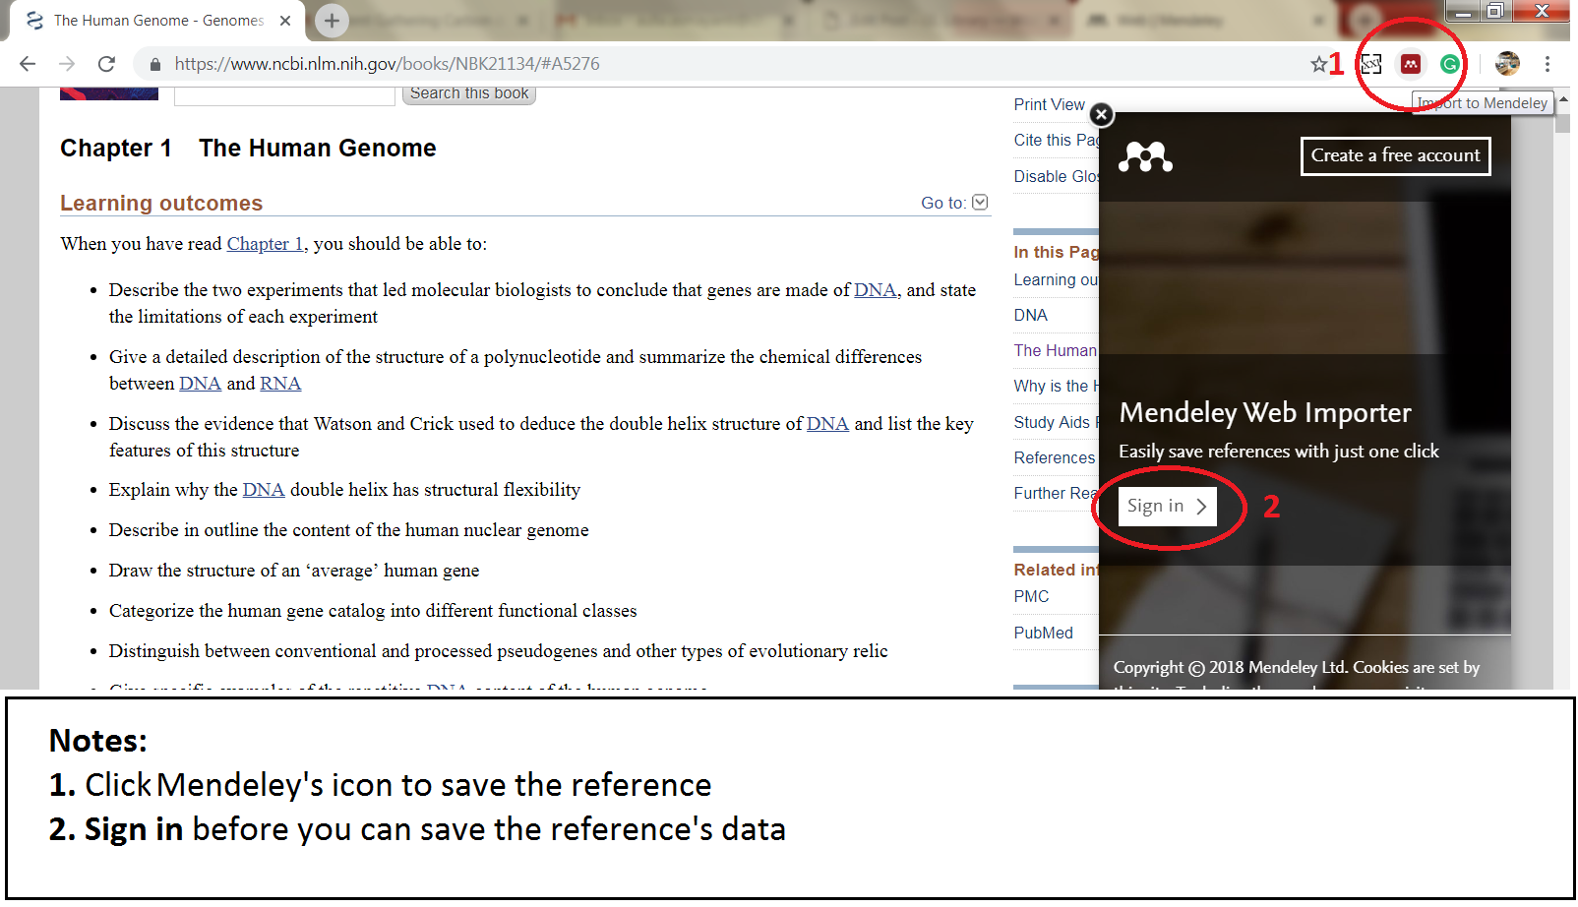Click the profile avatar icon
The image size is (1578, 907).
click(x=1507, y=64)
